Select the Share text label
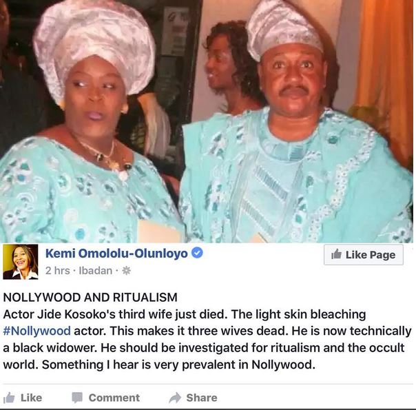Screen dimensions: 416x410 [202, 398]
